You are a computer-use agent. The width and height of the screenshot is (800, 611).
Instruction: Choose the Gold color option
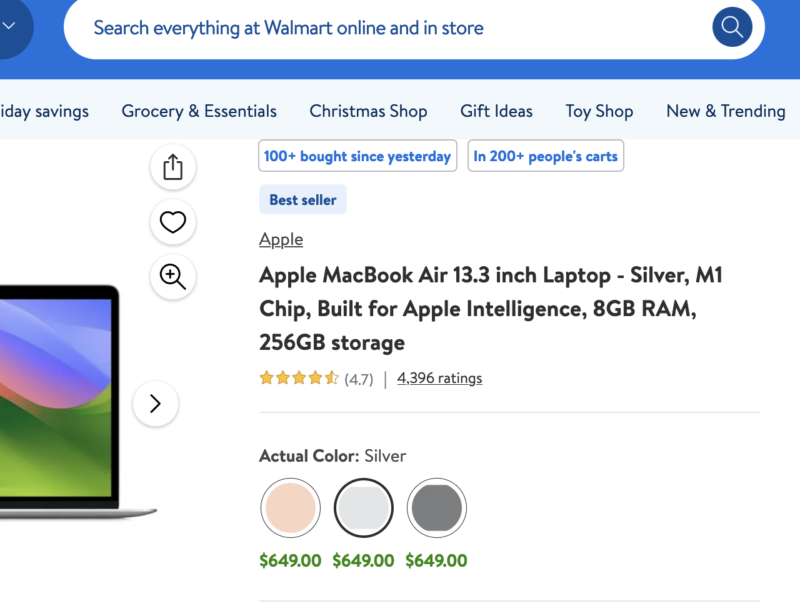coord(290,508)
